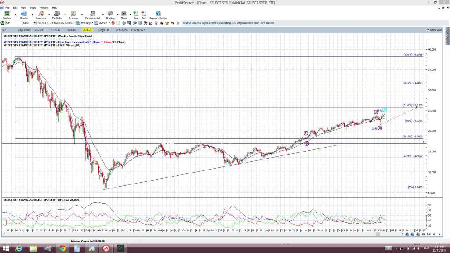Click the volume icon in system tray
The width and height of the screenshot is (450, 253).
click(419, 249)
